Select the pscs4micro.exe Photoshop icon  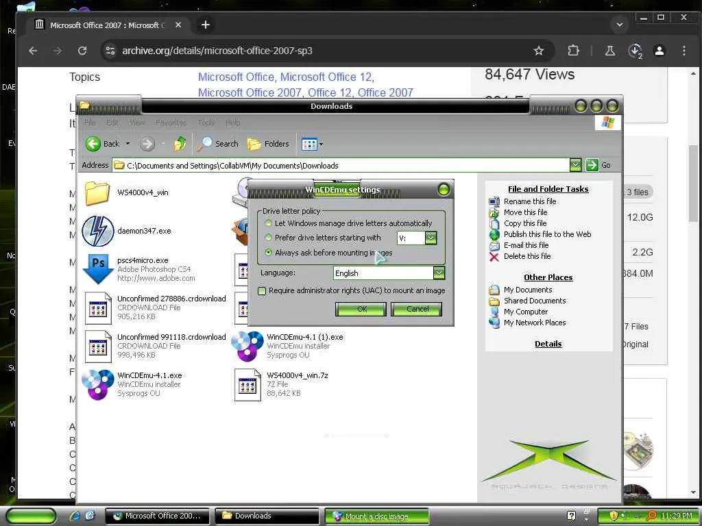point(98,268)
